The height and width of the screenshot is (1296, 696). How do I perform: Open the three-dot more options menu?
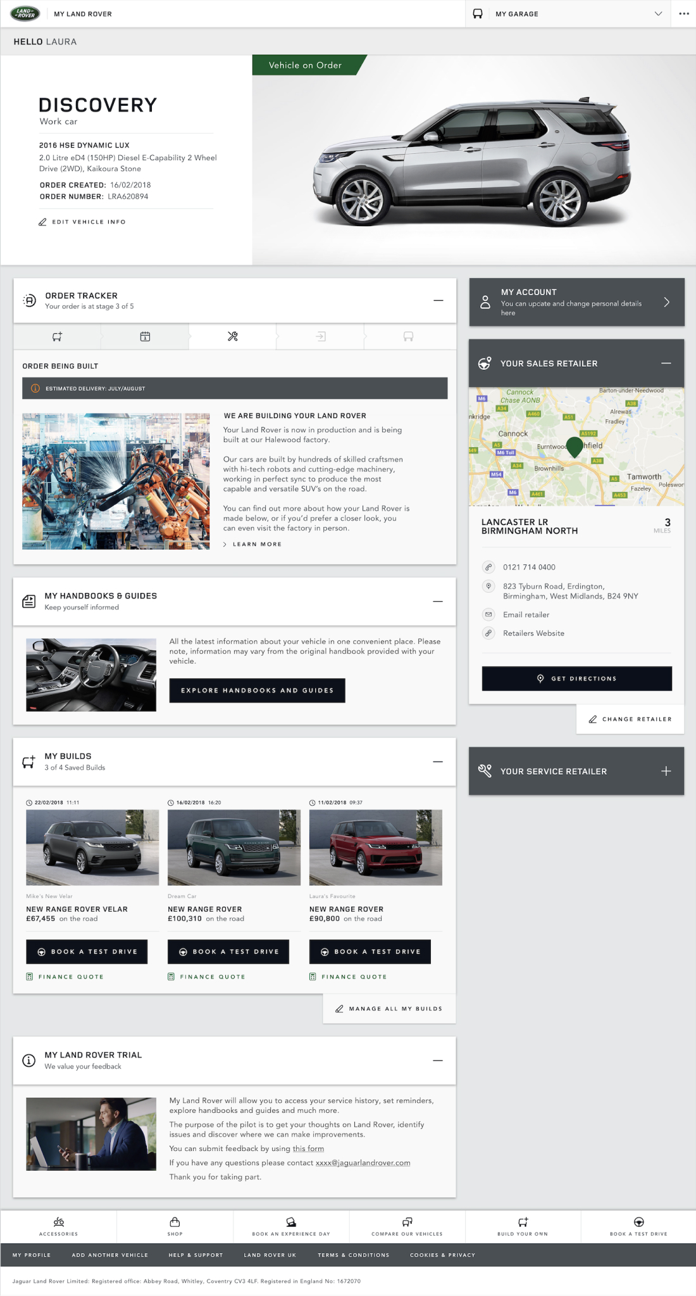(684, 13)
